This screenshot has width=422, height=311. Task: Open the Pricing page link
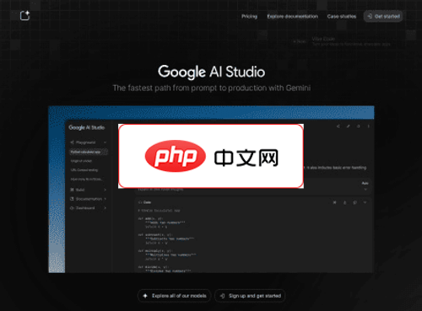coord(249,16)
